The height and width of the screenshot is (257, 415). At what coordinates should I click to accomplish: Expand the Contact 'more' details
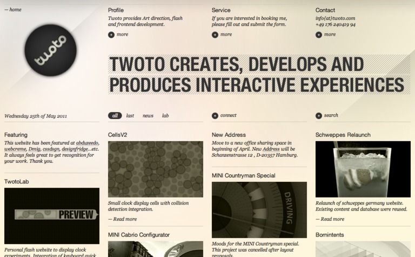(x=330, y=35)
